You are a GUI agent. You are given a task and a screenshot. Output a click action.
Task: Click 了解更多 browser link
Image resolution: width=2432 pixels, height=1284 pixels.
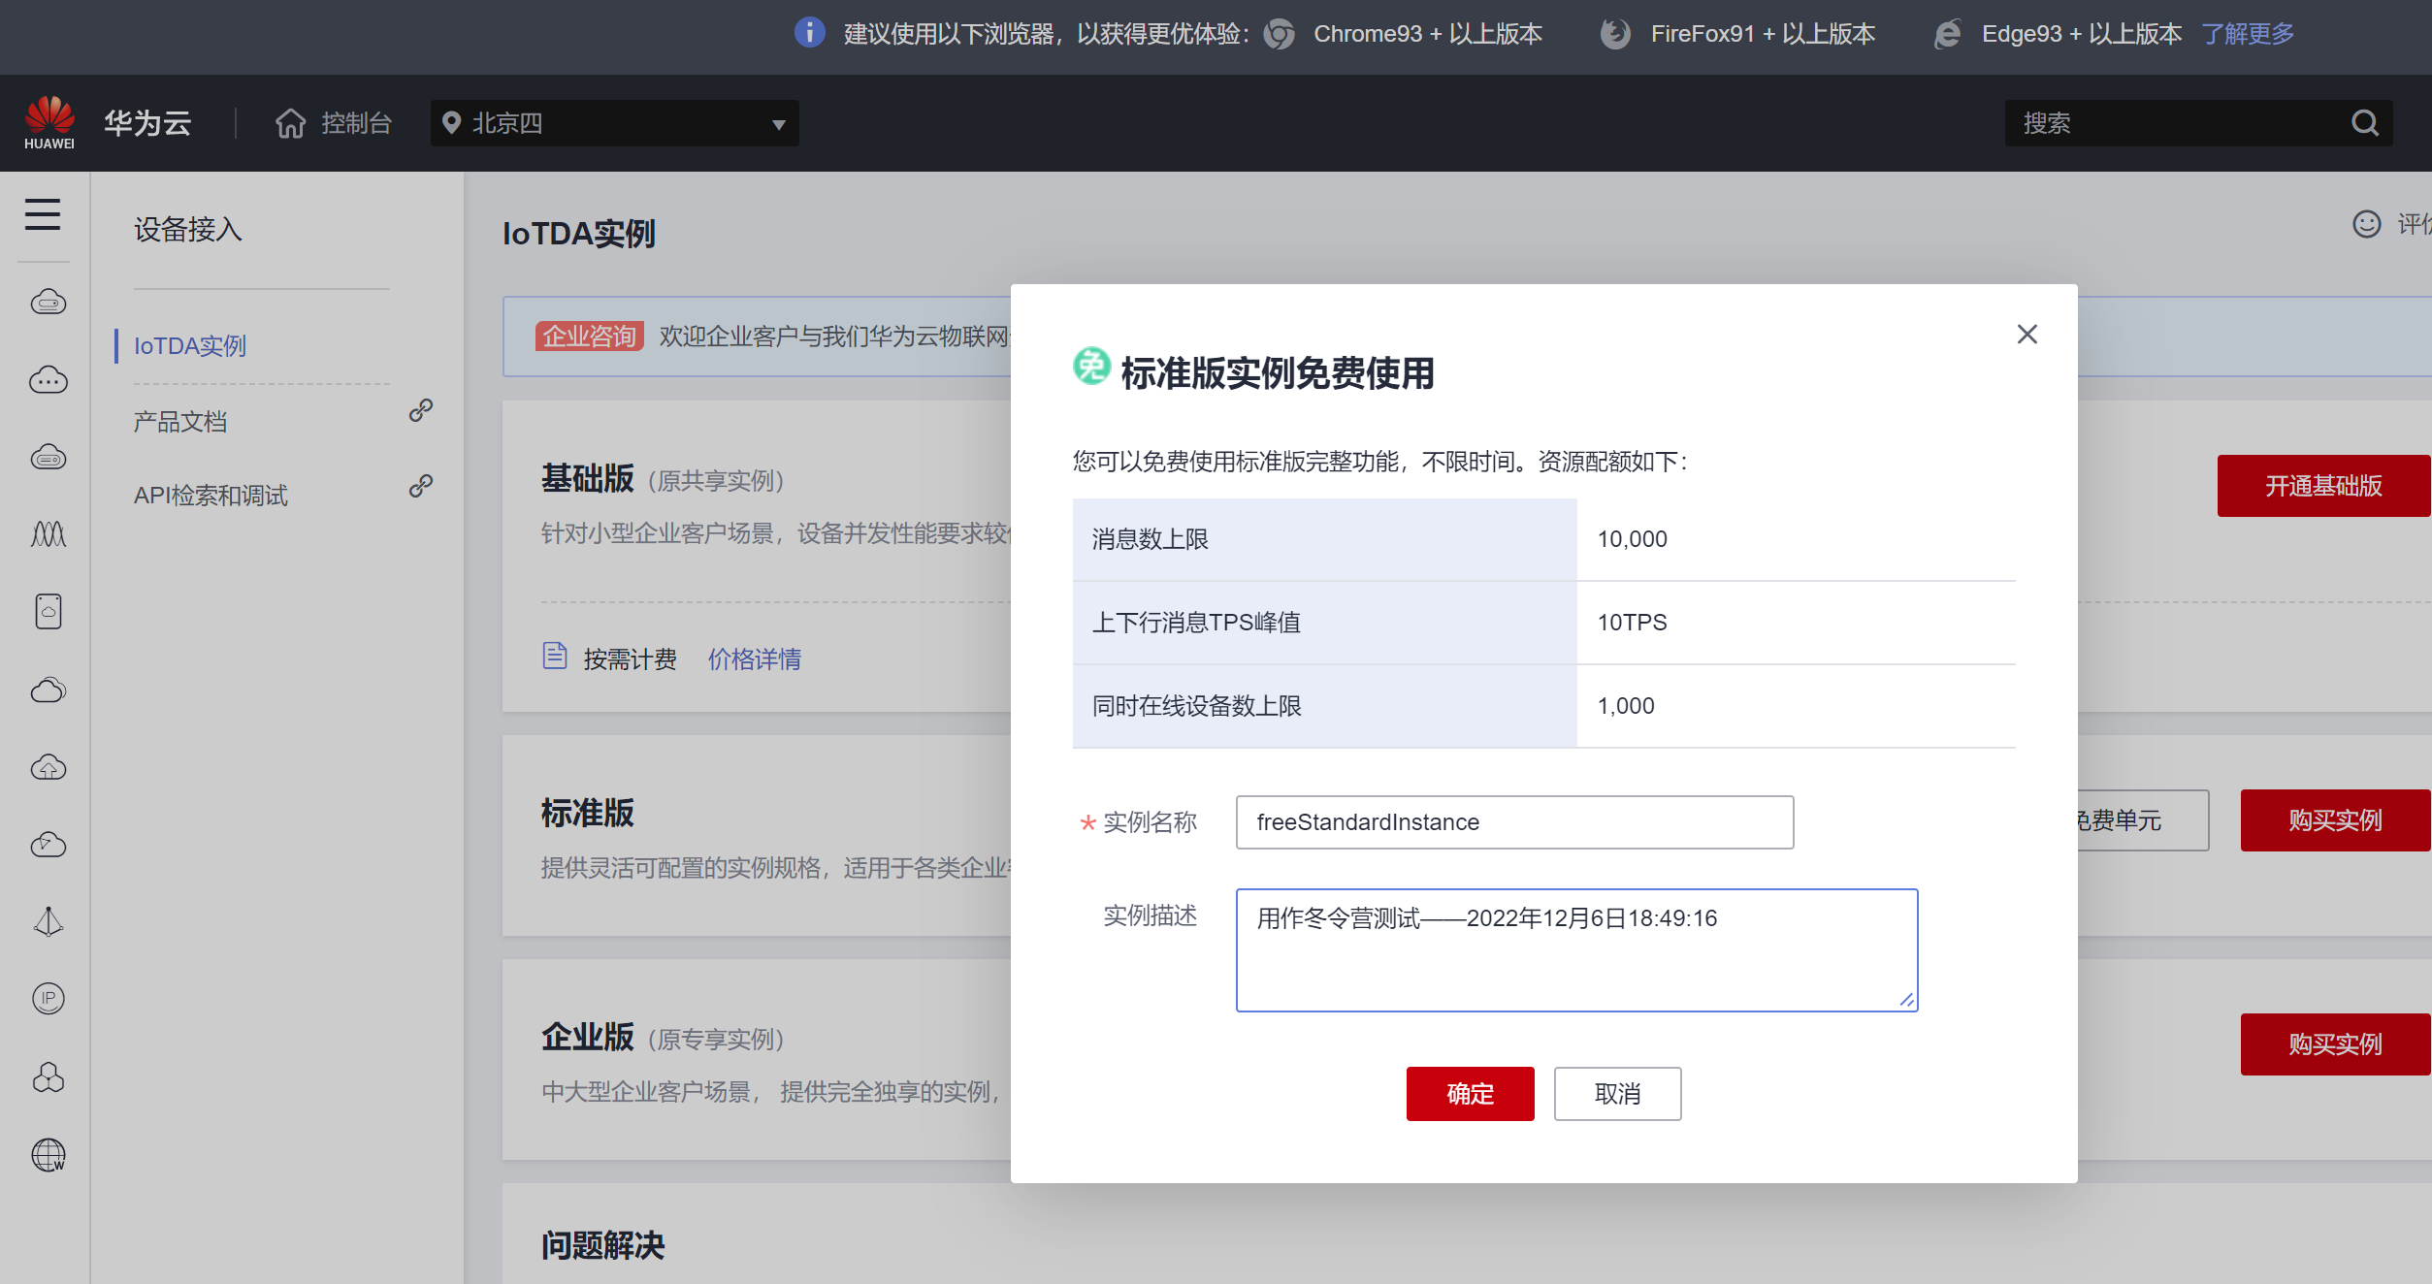[2248, 34]
